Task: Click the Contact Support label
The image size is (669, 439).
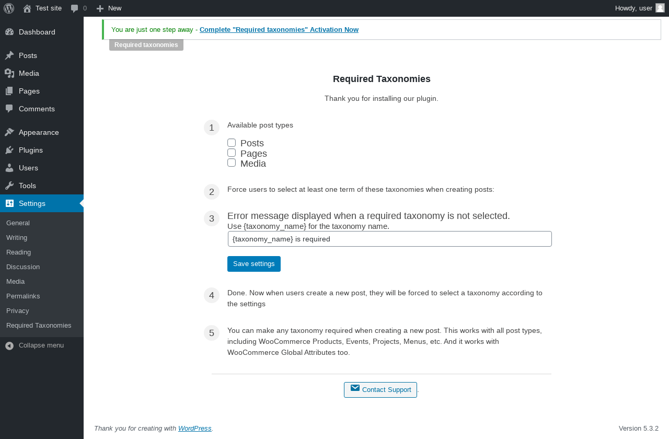Action: 387,390
